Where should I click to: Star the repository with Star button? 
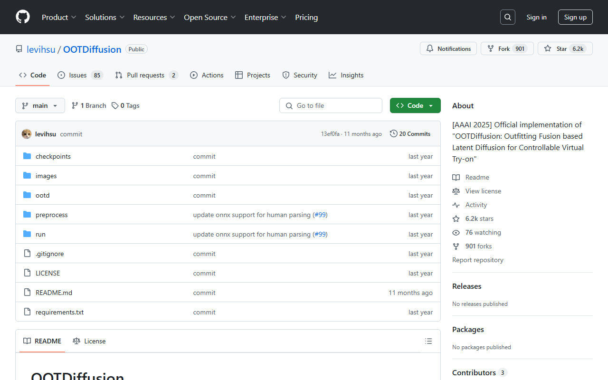565,48
